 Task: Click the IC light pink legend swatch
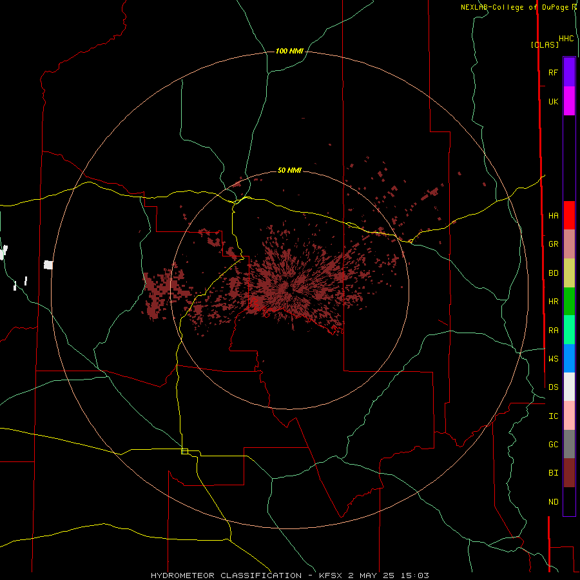click(x=569, y=416)
